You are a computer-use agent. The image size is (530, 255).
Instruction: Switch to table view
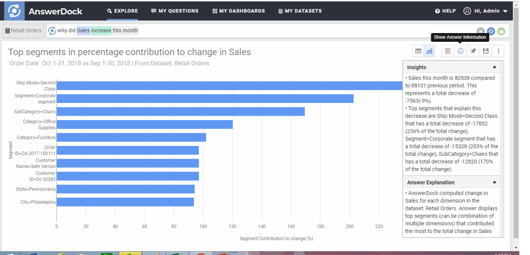(418, 51)
